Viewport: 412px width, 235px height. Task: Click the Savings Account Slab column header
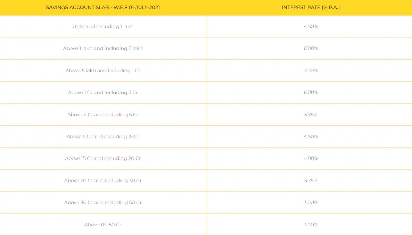[x=103, y=7]
